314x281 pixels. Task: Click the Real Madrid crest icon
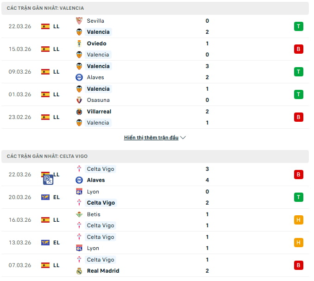point(79,271)
